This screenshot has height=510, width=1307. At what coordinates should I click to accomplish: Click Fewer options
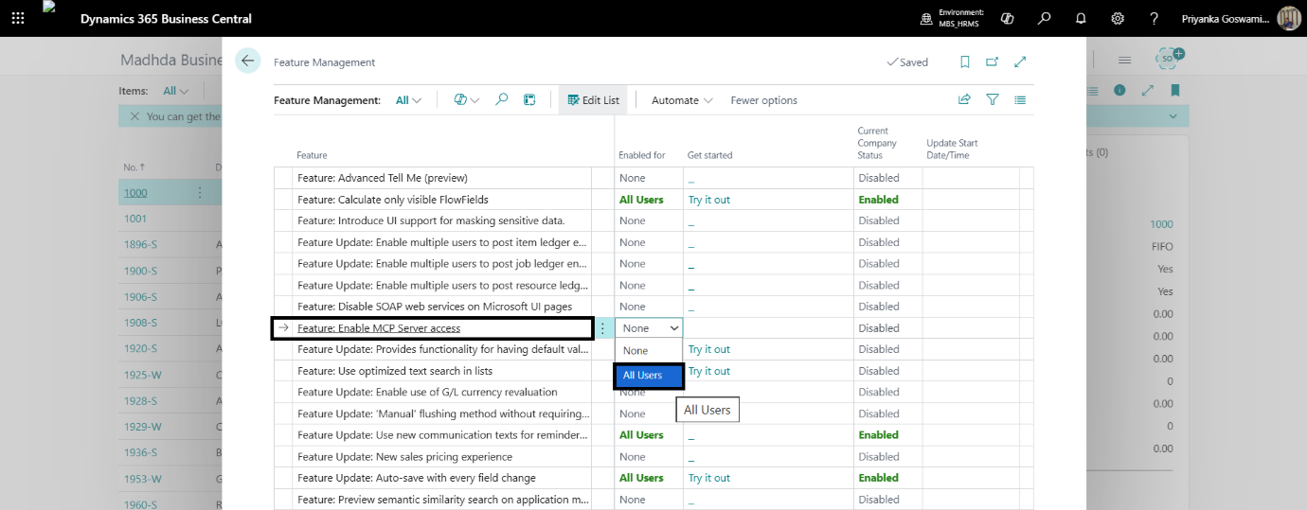click(x=763, y=100)
